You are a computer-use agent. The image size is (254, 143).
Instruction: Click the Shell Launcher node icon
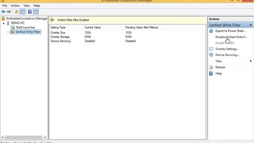(x=13, y=27)
